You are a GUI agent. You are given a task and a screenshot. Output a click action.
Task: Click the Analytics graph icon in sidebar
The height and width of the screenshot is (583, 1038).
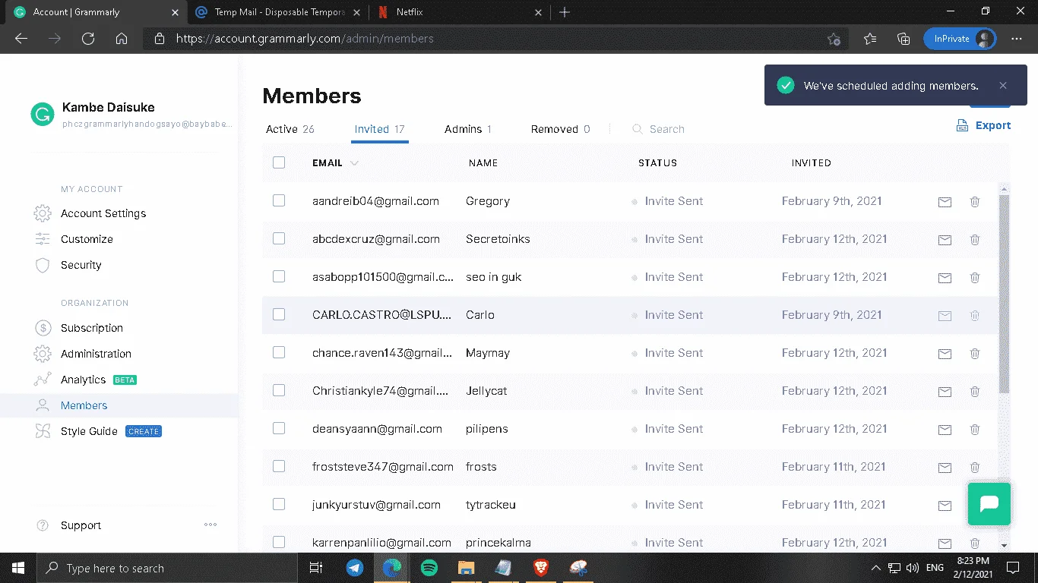(43, 380)
